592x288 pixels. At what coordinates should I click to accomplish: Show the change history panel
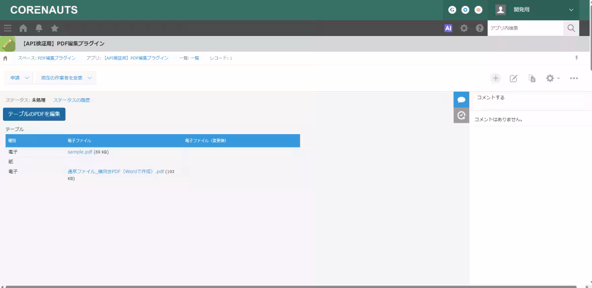(x=461, y=115)
